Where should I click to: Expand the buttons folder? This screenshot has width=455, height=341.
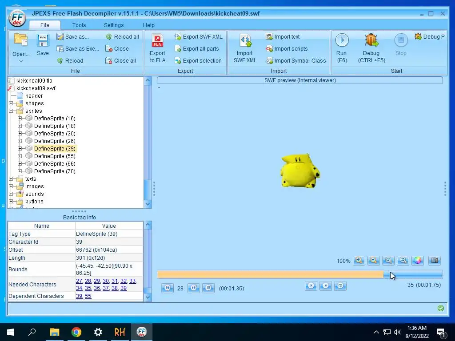tap(11, 202)
